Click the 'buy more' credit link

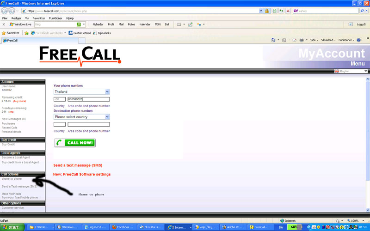pyautogui.click(x=19, y=101)
